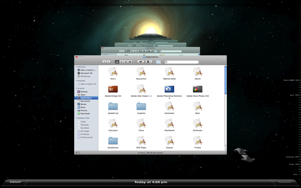The width and height of the screenshot is (301, 188).
Task: Open Desktop in the sidebar
Action: click(x=86, y=92)
